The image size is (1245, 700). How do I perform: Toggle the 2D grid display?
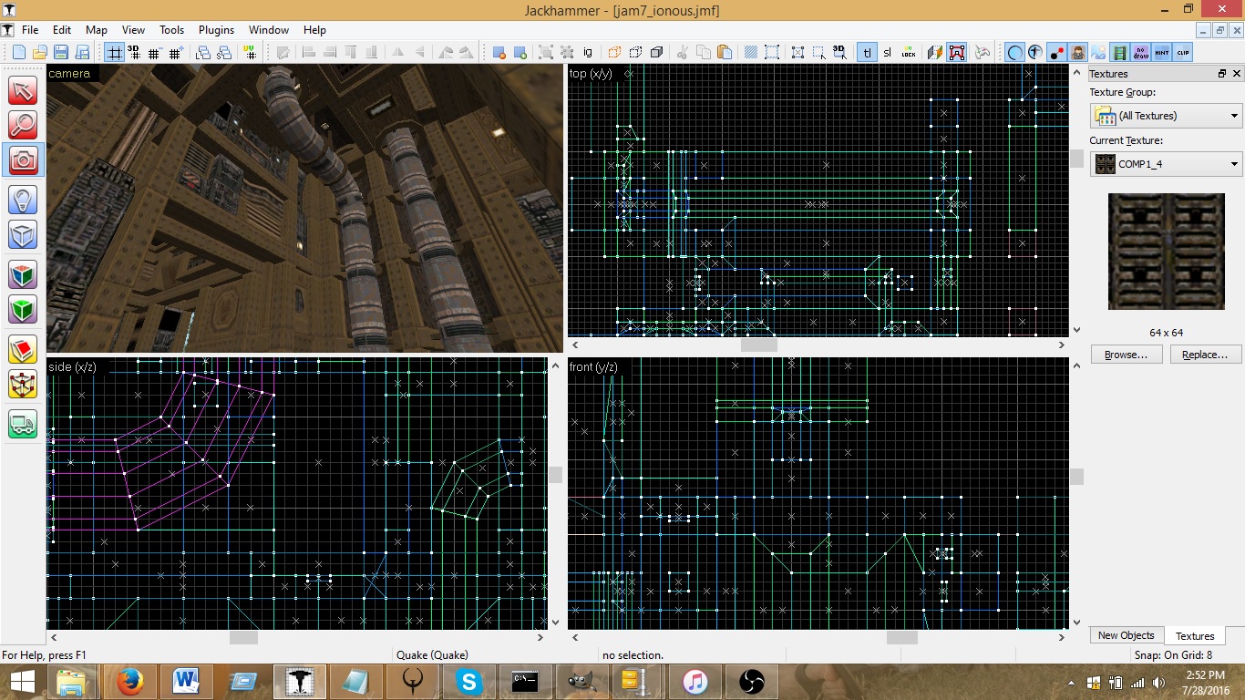pyautogui.click(x=114, y=52)
